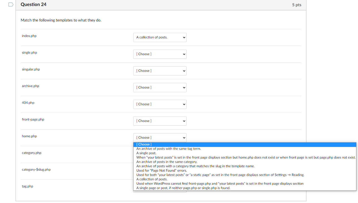The image size is (358, 203).
Task: Choose 'Used for "Page Not Found" errors.'
Action: tap(245, 171)
